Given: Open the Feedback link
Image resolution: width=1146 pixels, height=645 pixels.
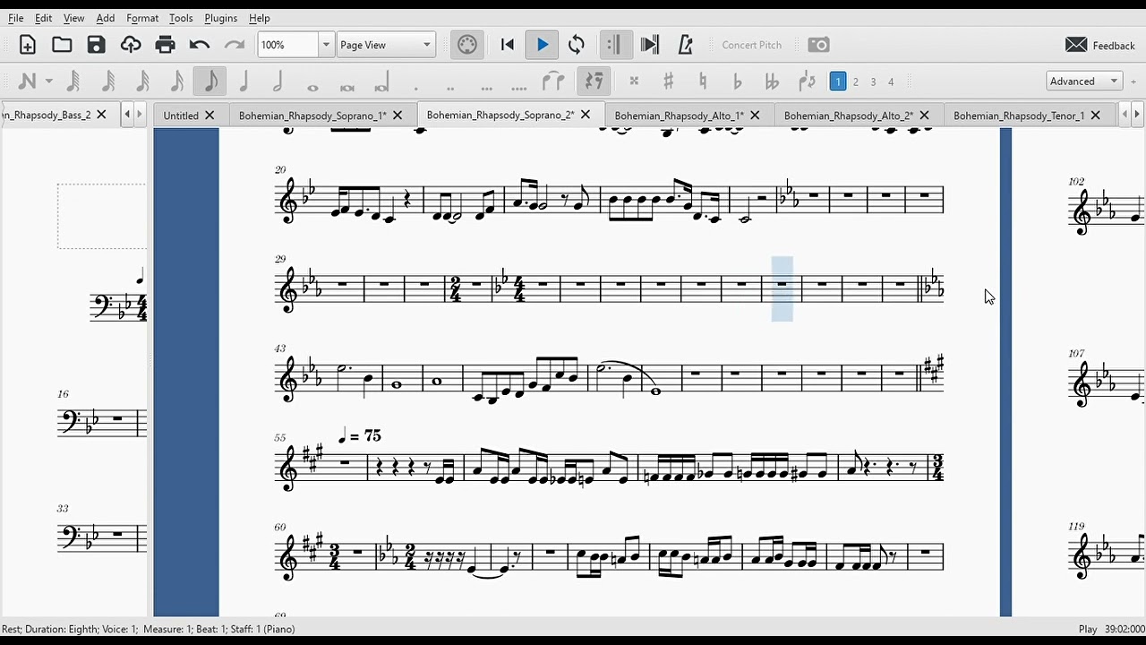Looking at the screenshot, I should 1100,45.
